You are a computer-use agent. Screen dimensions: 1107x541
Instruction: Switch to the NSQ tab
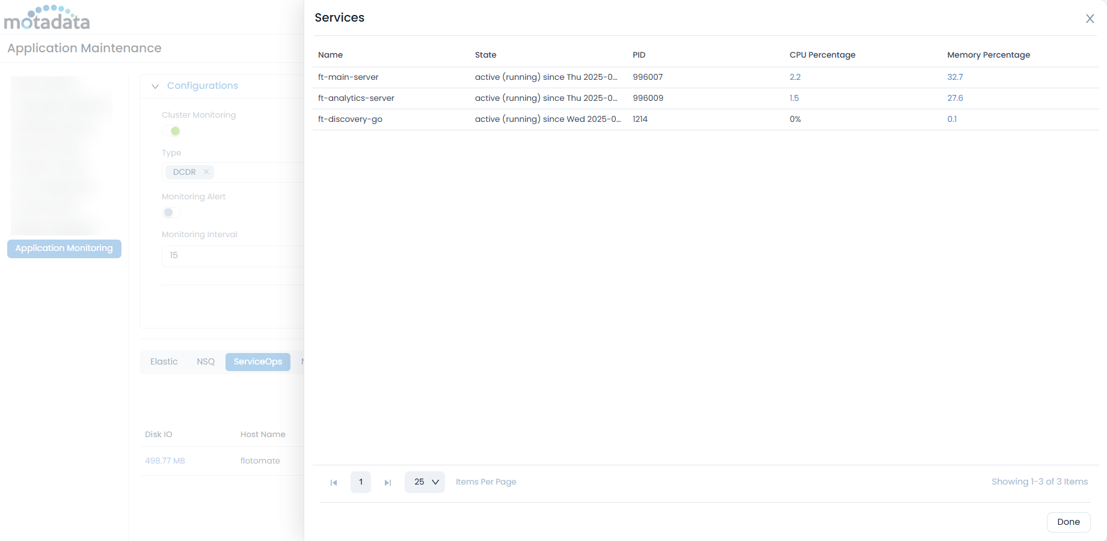tap(205, 361)
